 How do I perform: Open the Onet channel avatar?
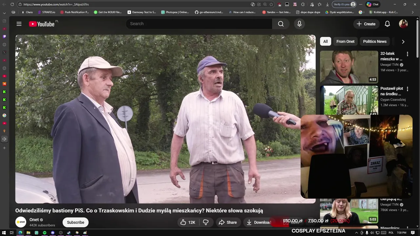[21, 222]
